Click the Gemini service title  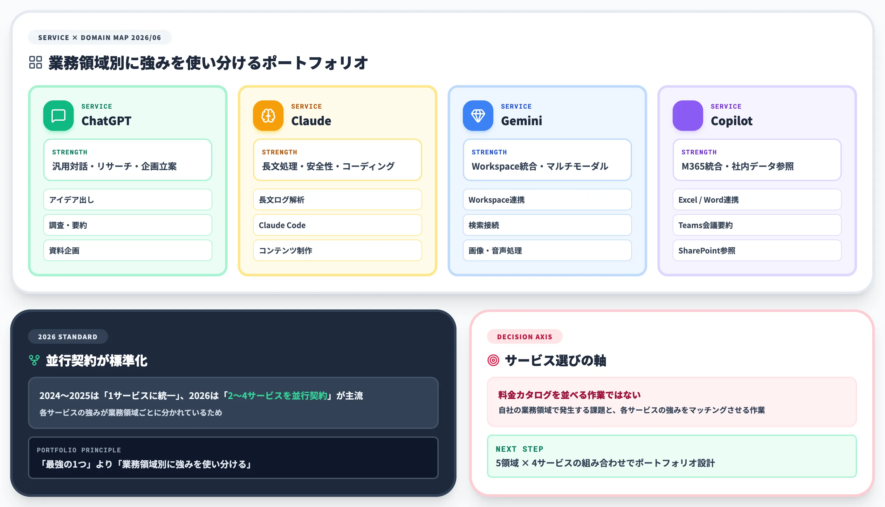pyautogui.click(x=521, y=121)
